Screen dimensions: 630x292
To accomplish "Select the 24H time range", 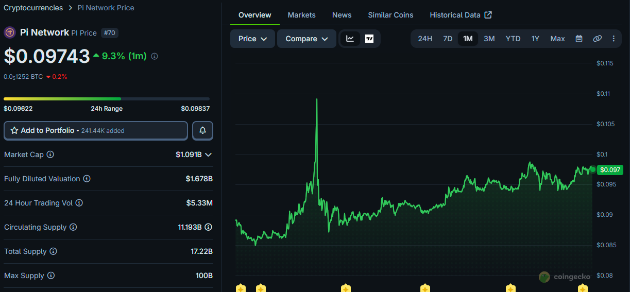I will [425, 39].
